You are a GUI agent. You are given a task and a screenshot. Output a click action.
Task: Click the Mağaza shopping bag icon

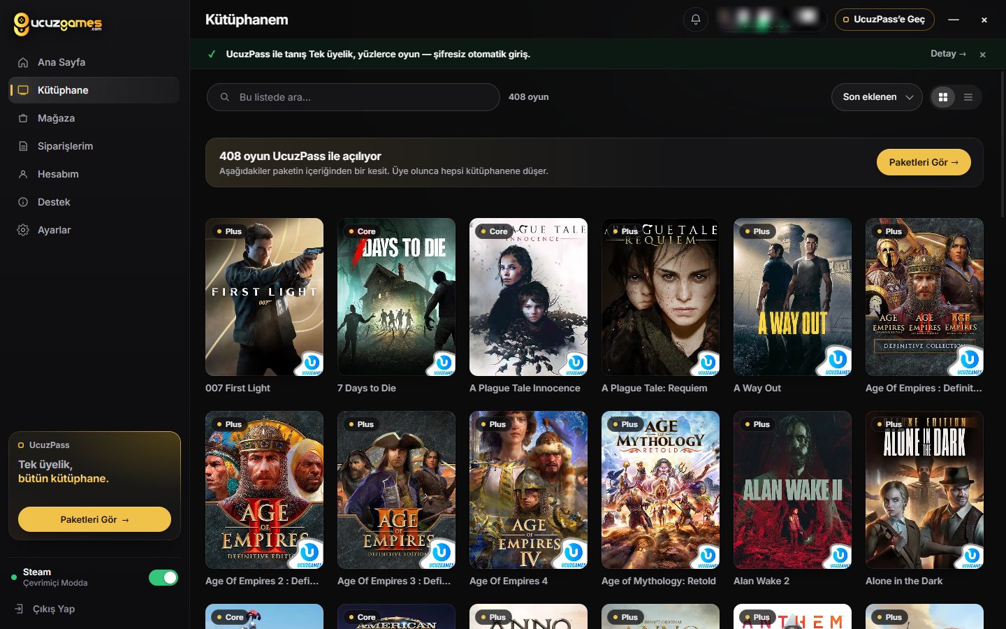coord(23,118)
